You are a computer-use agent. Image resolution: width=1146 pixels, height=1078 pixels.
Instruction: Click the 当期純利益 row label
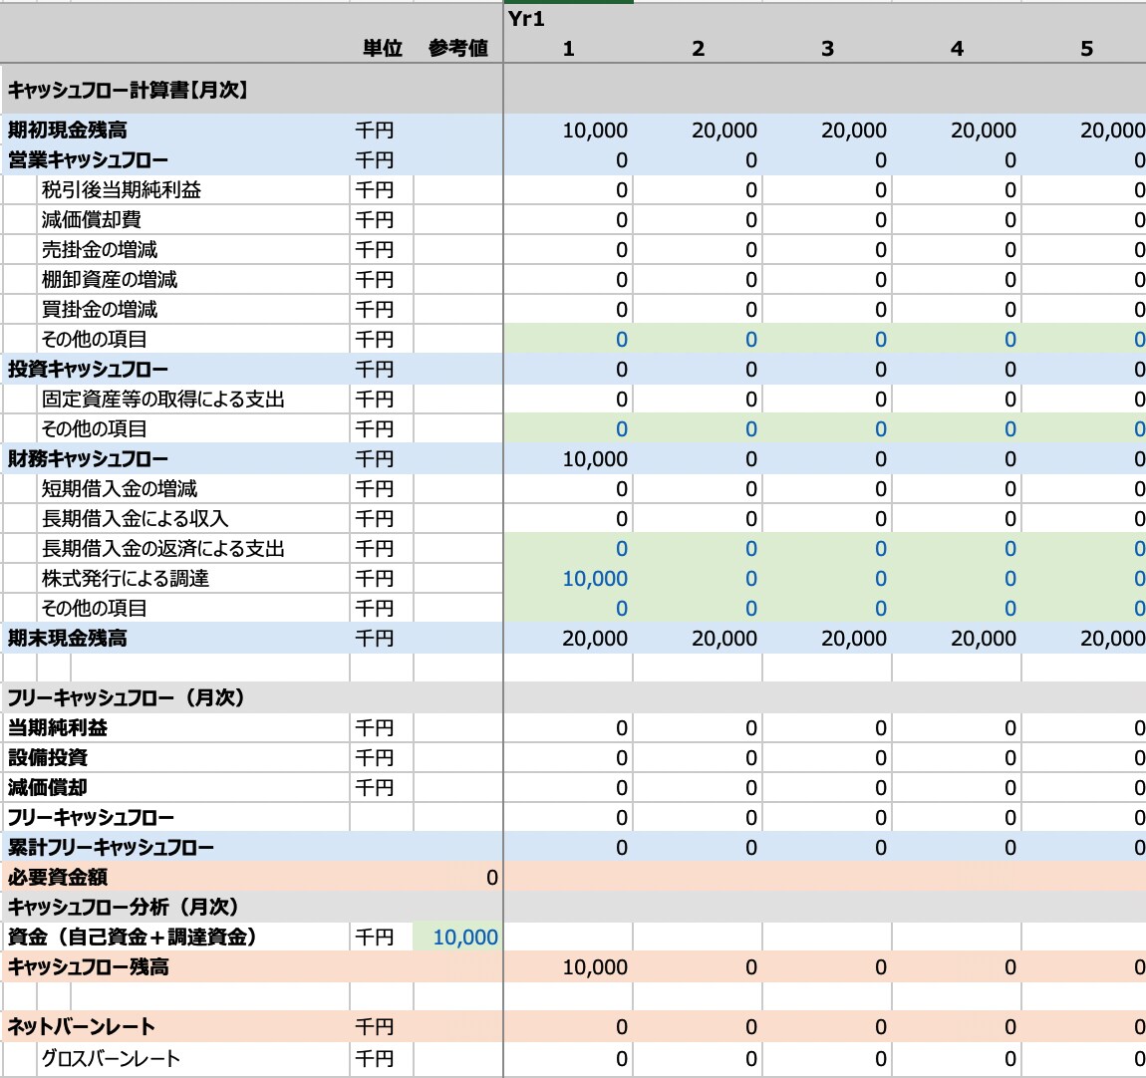click(x=57, y=728)
